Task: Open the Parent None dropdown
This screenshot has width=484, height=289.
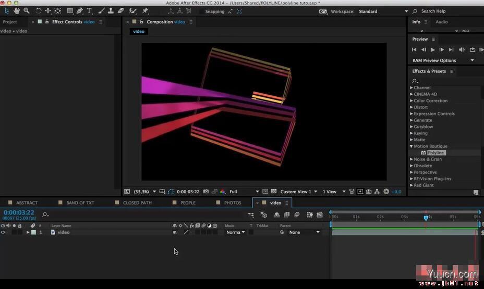Action: pos(305,232)
